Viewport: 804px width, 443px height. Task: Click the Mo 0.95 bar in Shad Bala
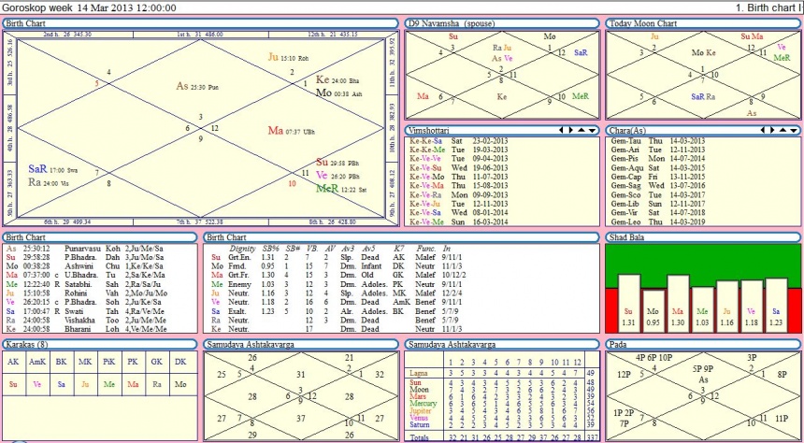(x=653, y=307)
